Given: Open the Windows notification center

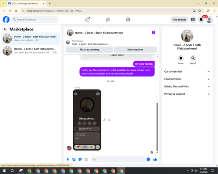Looking at the screenshot, I should (x=212, y=171).
